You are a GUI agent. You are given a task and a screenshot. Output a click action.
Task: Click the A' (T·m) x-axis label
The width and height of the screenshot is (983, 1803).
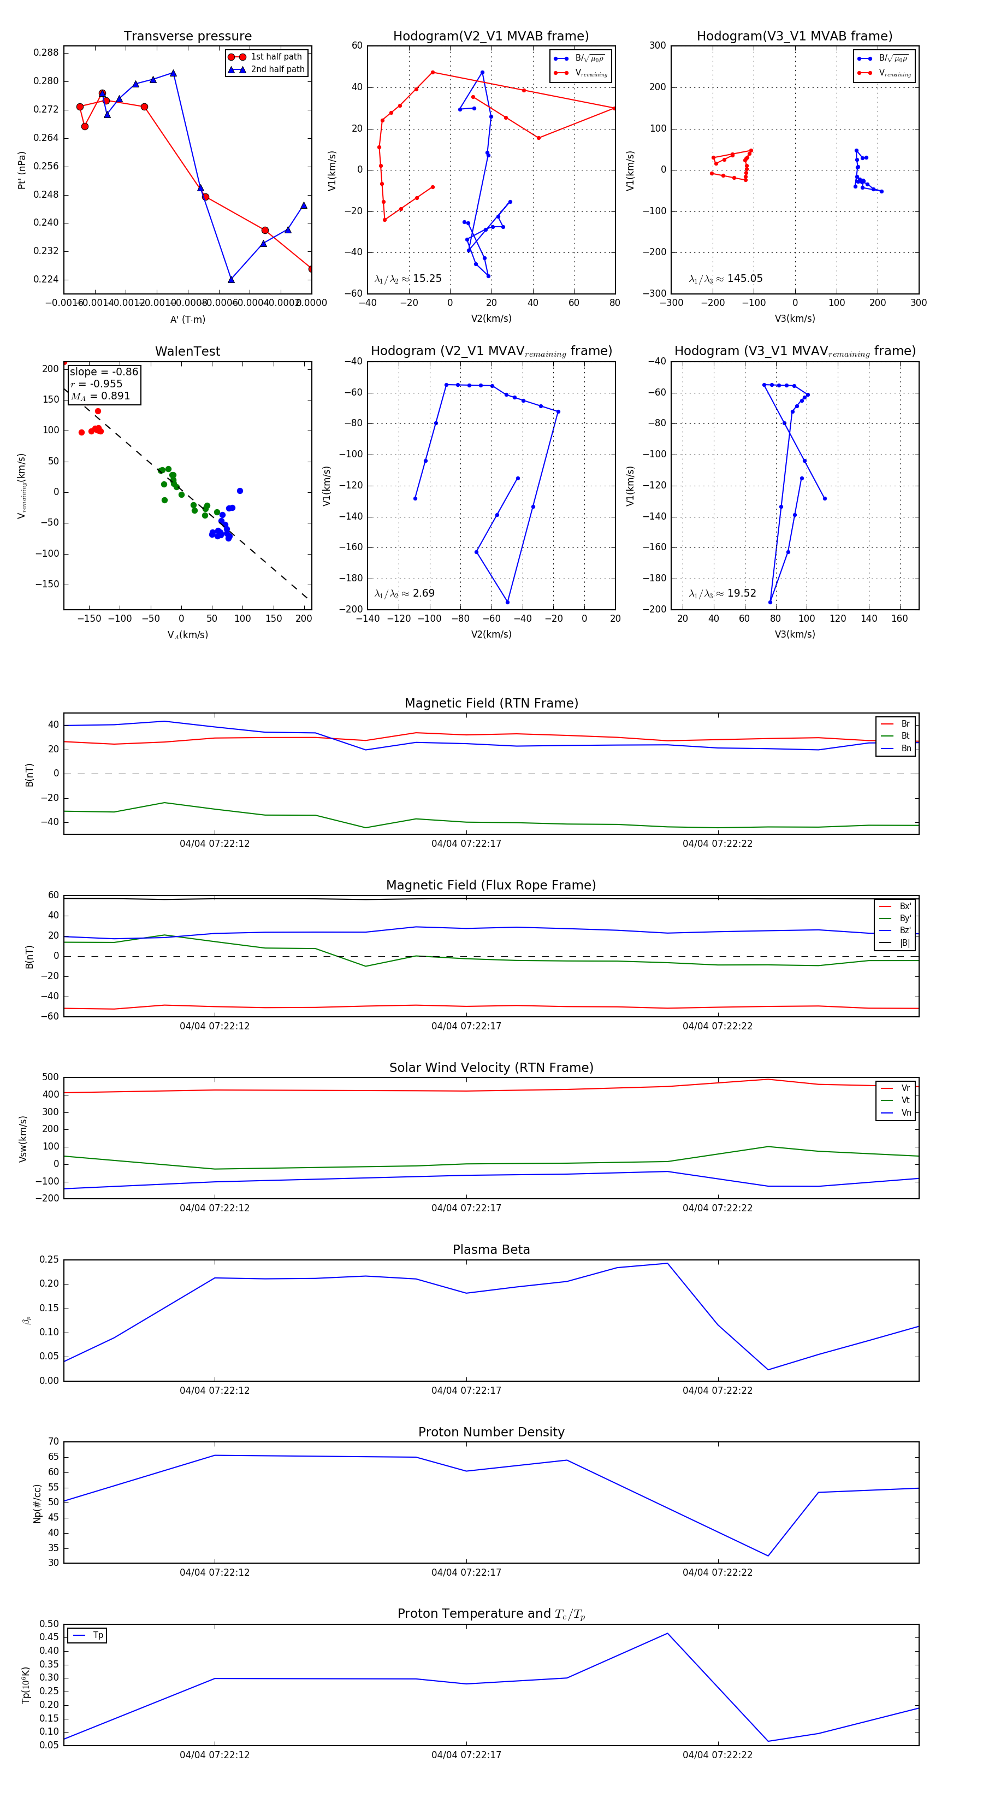(x=187, y=319)
